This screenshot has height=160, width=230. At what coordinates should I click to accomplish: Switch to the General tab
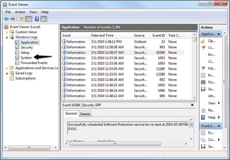71,114
